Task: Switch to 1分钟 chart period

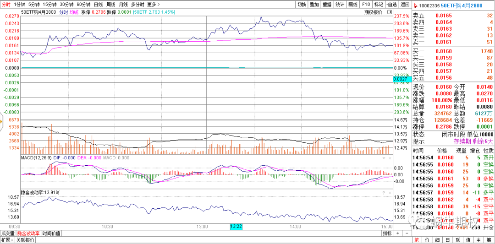Action: coord(19,5)
